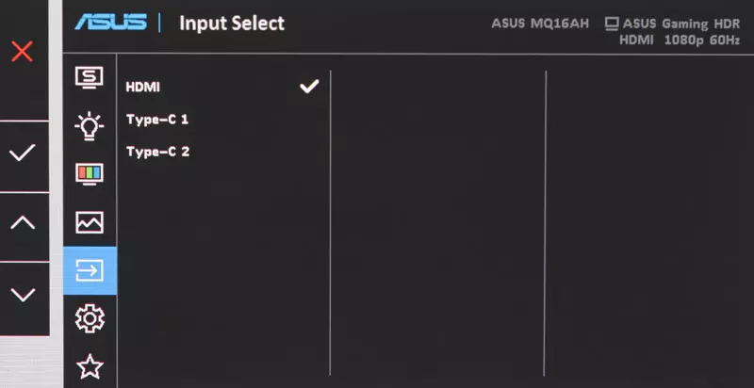The image size is (754, 388).
Task: Select the highlighted Input Select icon
Action: tap(90, 271)
